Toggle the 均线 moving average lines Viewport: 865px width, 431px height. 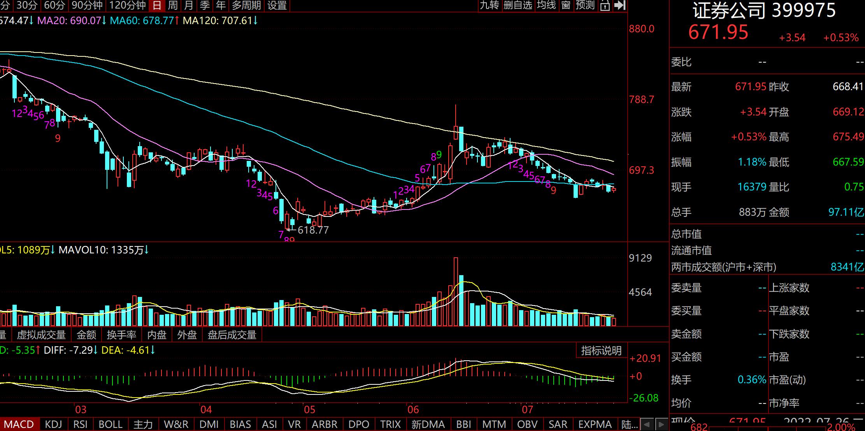(546, 5)
